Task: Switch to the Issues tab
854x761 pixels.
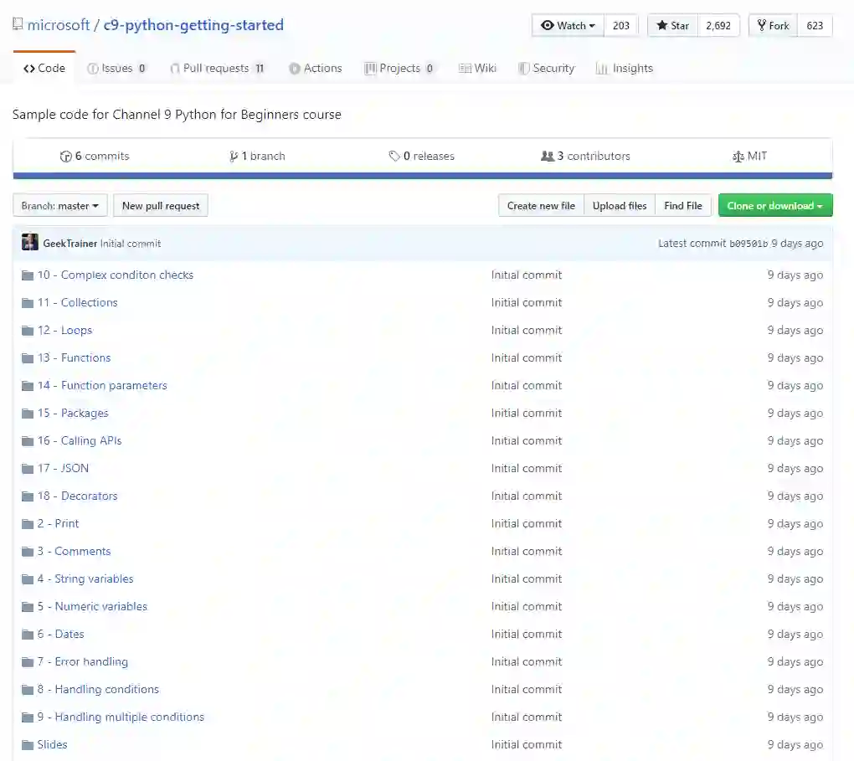Action: [x=116, y=68]
